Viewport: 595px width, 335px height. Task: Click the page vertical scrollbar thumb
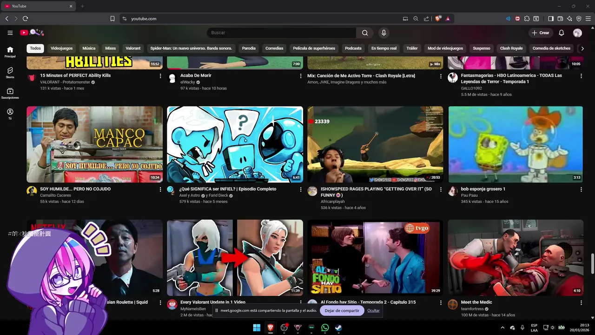point(592,264)
